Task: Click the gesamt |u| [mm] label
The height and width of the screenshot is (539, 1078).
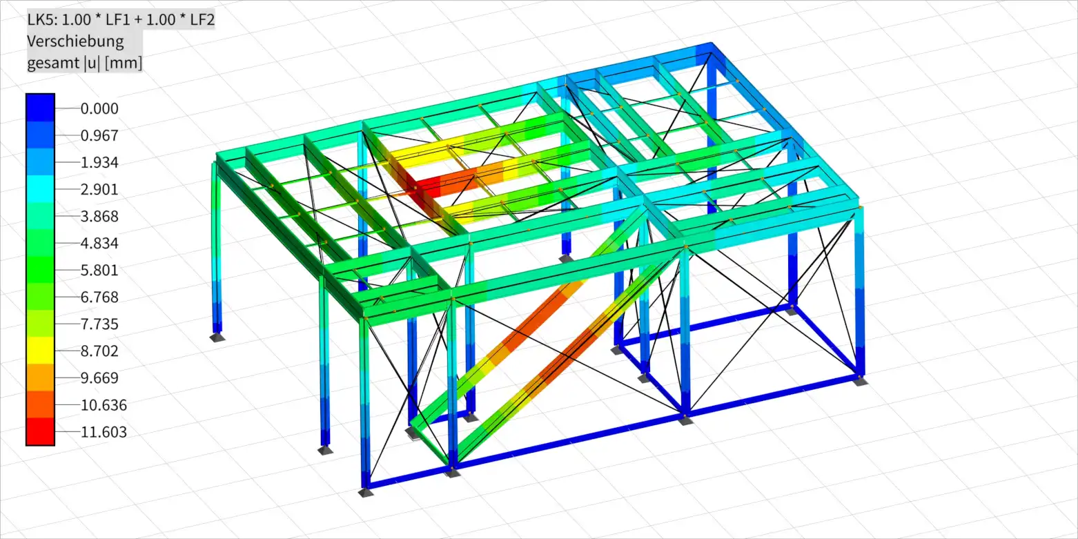Action: click(85, 63)
